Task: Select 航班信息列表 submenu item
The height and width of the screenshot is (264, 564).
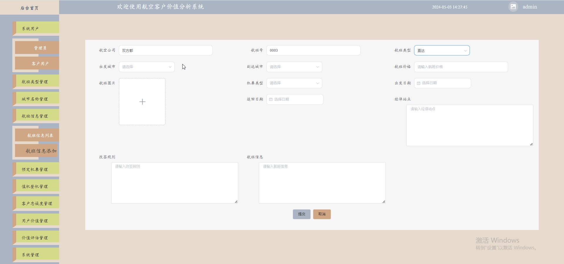Action: 37,135
